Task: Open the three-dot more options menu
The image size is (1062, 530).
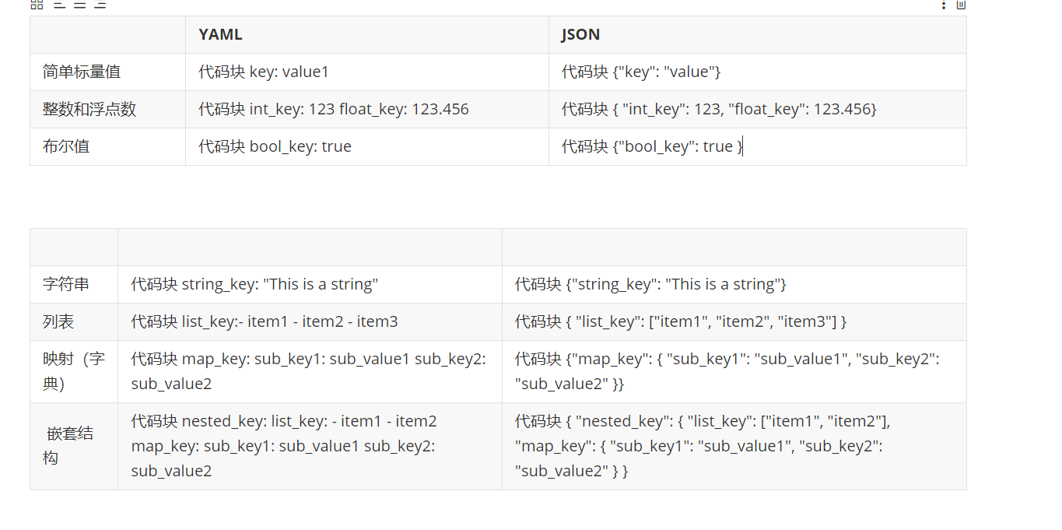Action: pyautogui.click(x=944, y=5)
